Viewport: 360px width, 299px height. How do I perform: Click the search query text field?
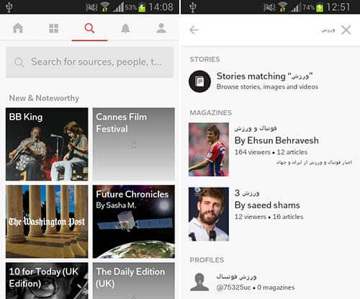tap(328, 30)
